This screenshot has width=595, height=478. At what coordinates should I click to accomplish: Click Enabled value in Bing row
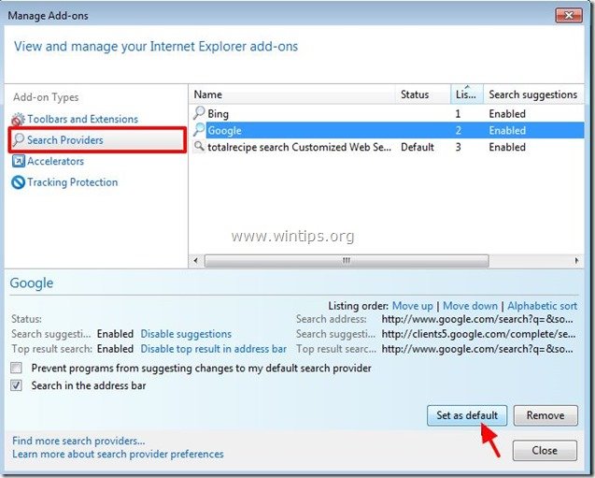tap(507, 113)
